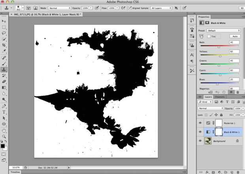Adjust the Yellows slider handle
The width and height of the screenshot is (245, 174).
[x=220, y=56]
